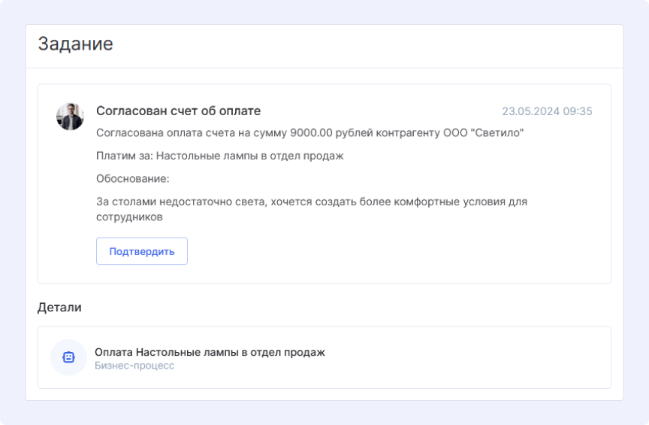Click the user avatar photo

(x=70, y=117)
